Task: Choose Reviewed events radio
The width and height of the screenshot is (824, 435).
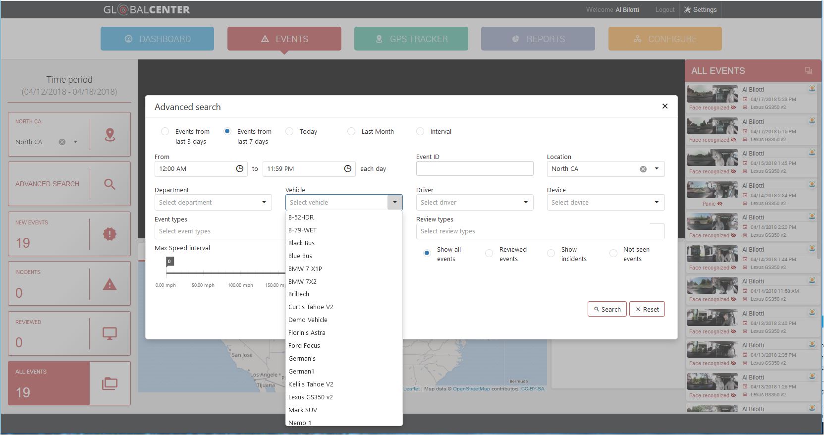Action: coord(489,253)
